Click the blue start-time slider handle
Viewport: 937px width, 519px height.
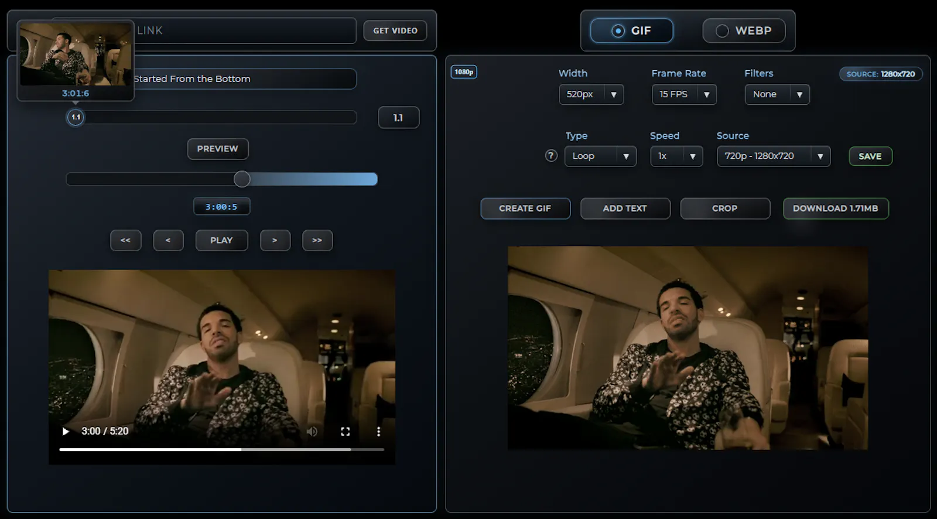[x=242, y=179]
